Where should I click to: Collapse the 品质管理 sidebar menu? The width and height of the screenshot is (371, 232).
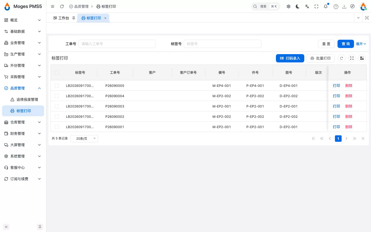tap(23, 88)
